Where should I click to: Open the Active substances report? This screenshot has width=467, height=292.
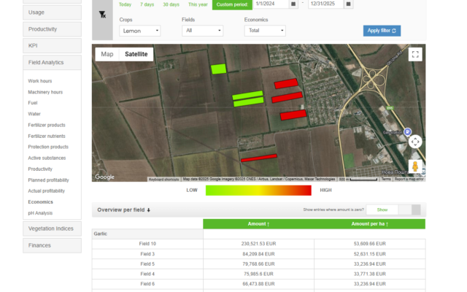coord(47,158)
